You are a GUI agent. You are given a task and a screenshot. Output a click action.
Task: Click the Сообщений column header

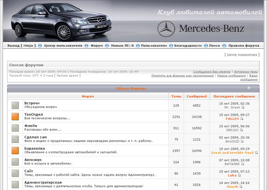(197, 96)
